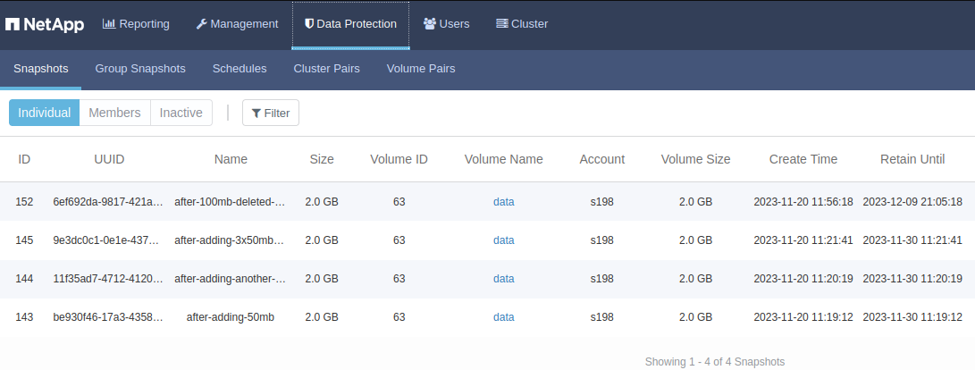Open the Reporting menu
Viewport: 975px width, 370px height.
coord(136,23)
